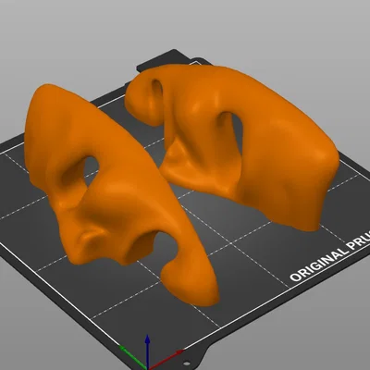The image size is (370, 370).
Task: Click the blue Z axis arrow
Action: pyautogui.click(x=148, y=351)
